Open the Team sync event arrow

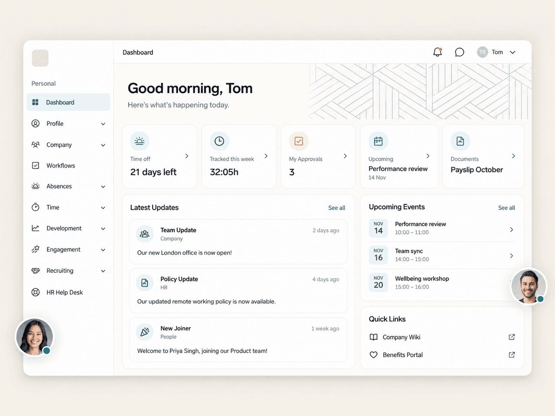click(512, 256)
